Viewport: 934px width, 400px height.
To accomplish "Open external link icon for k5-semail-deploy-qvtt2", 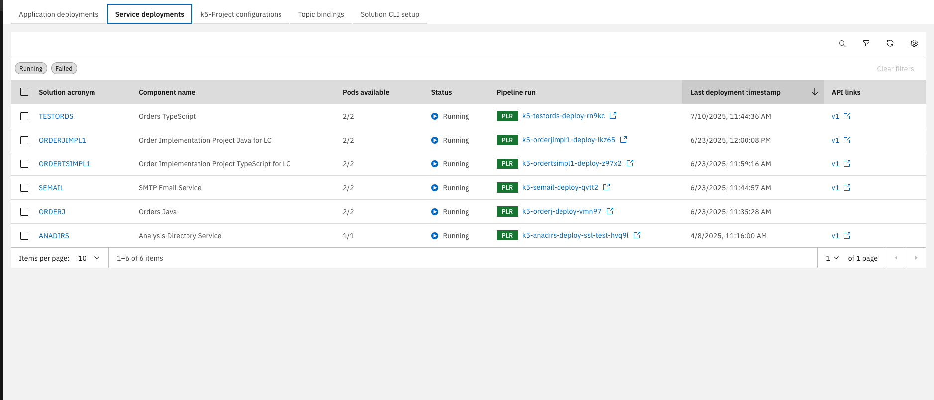I will [606, 187].
